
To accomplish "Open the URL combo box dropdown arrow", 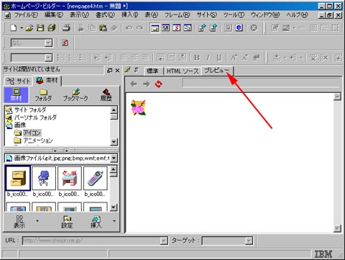I will [x=164, y=241].
